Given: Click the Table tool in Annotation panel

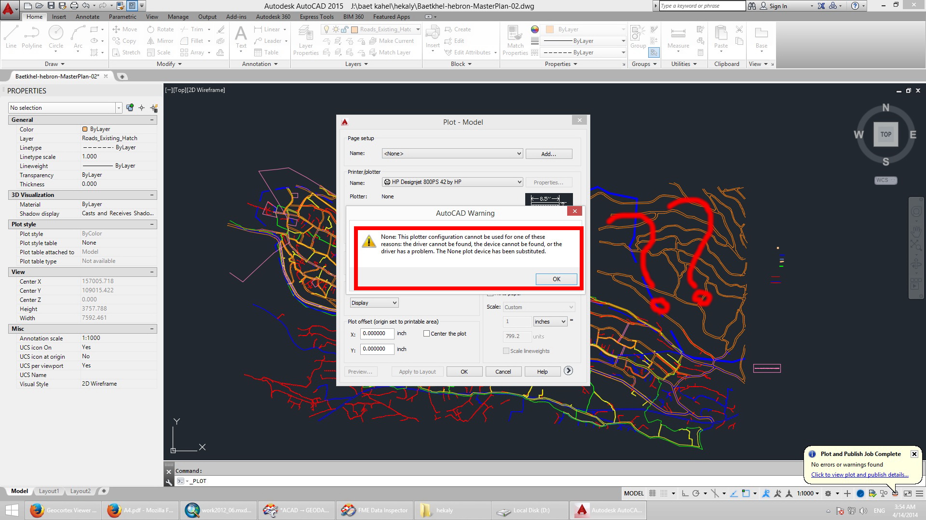Looking at the screenshot, I should (267, 52).
